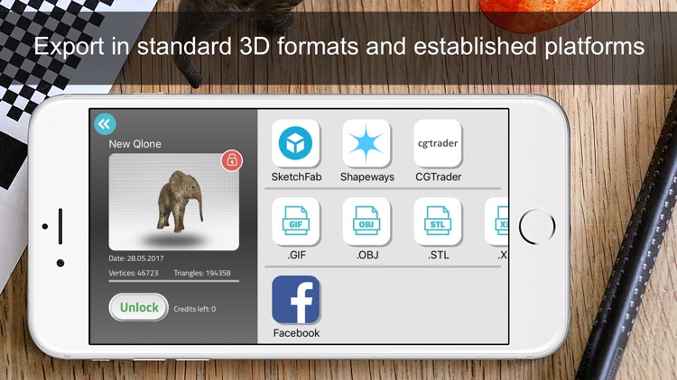
Task: Tap the green Unlock button
Action: [x=139, y=307]
